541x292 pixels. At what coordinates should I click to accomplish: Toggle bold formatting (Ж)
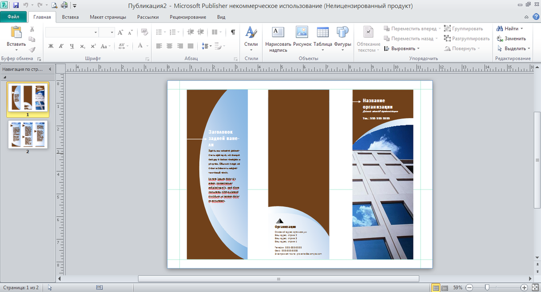pyautogui.click(x=51, y=46)
